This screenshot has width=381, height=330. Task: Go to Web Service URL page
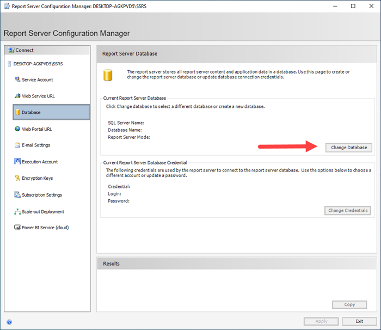[x=38, y=96]
